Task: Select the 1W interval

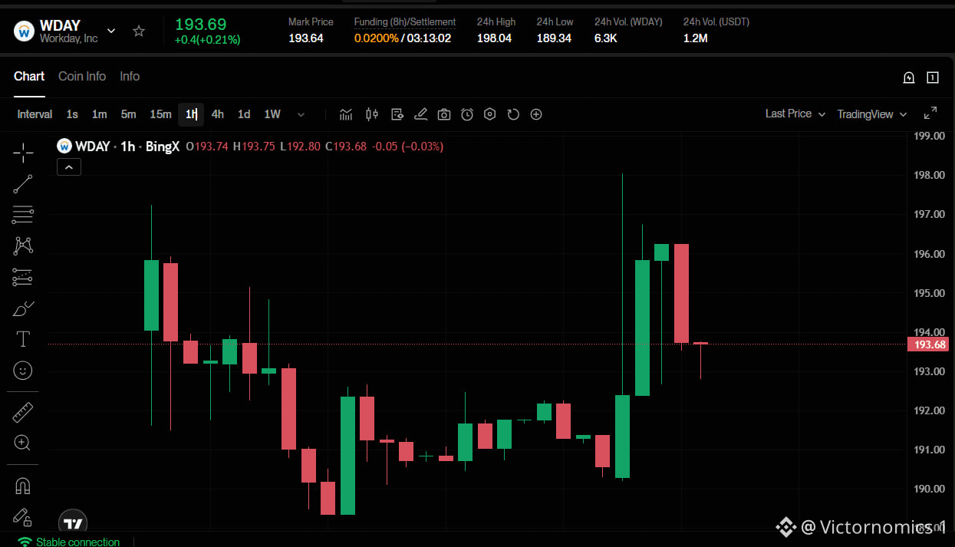Action: coord(272,114)
